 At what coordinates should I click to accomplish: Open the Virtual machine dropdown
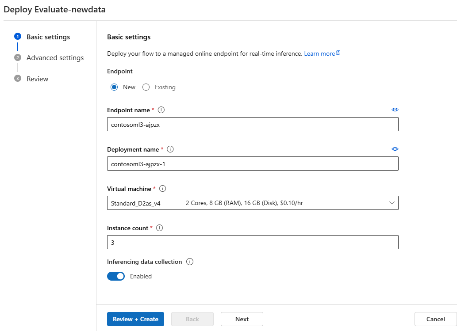pos(252,203)
